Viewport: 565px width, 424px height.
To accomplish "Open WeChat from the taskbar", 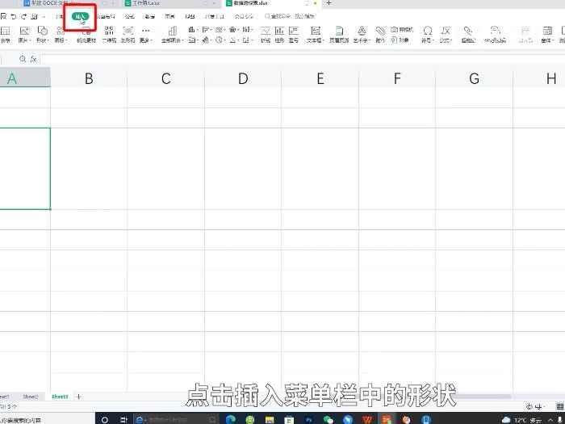I will pyautogui.click(x=329, y=419).
